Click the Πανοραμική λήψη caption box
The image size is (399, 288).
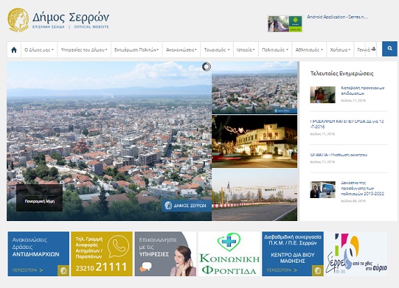[40, 198]
